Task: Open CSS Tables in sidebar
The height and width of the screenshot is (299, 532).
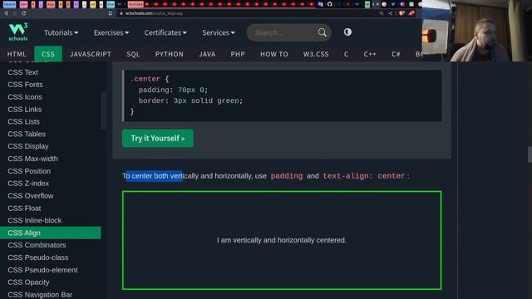Action: coord(27,135)
